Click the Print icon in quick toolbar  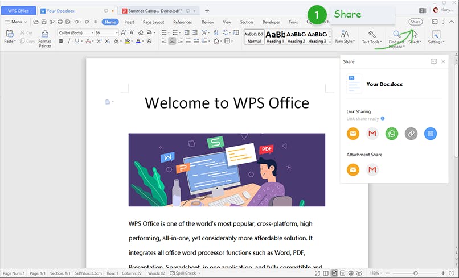pos(60,22)
